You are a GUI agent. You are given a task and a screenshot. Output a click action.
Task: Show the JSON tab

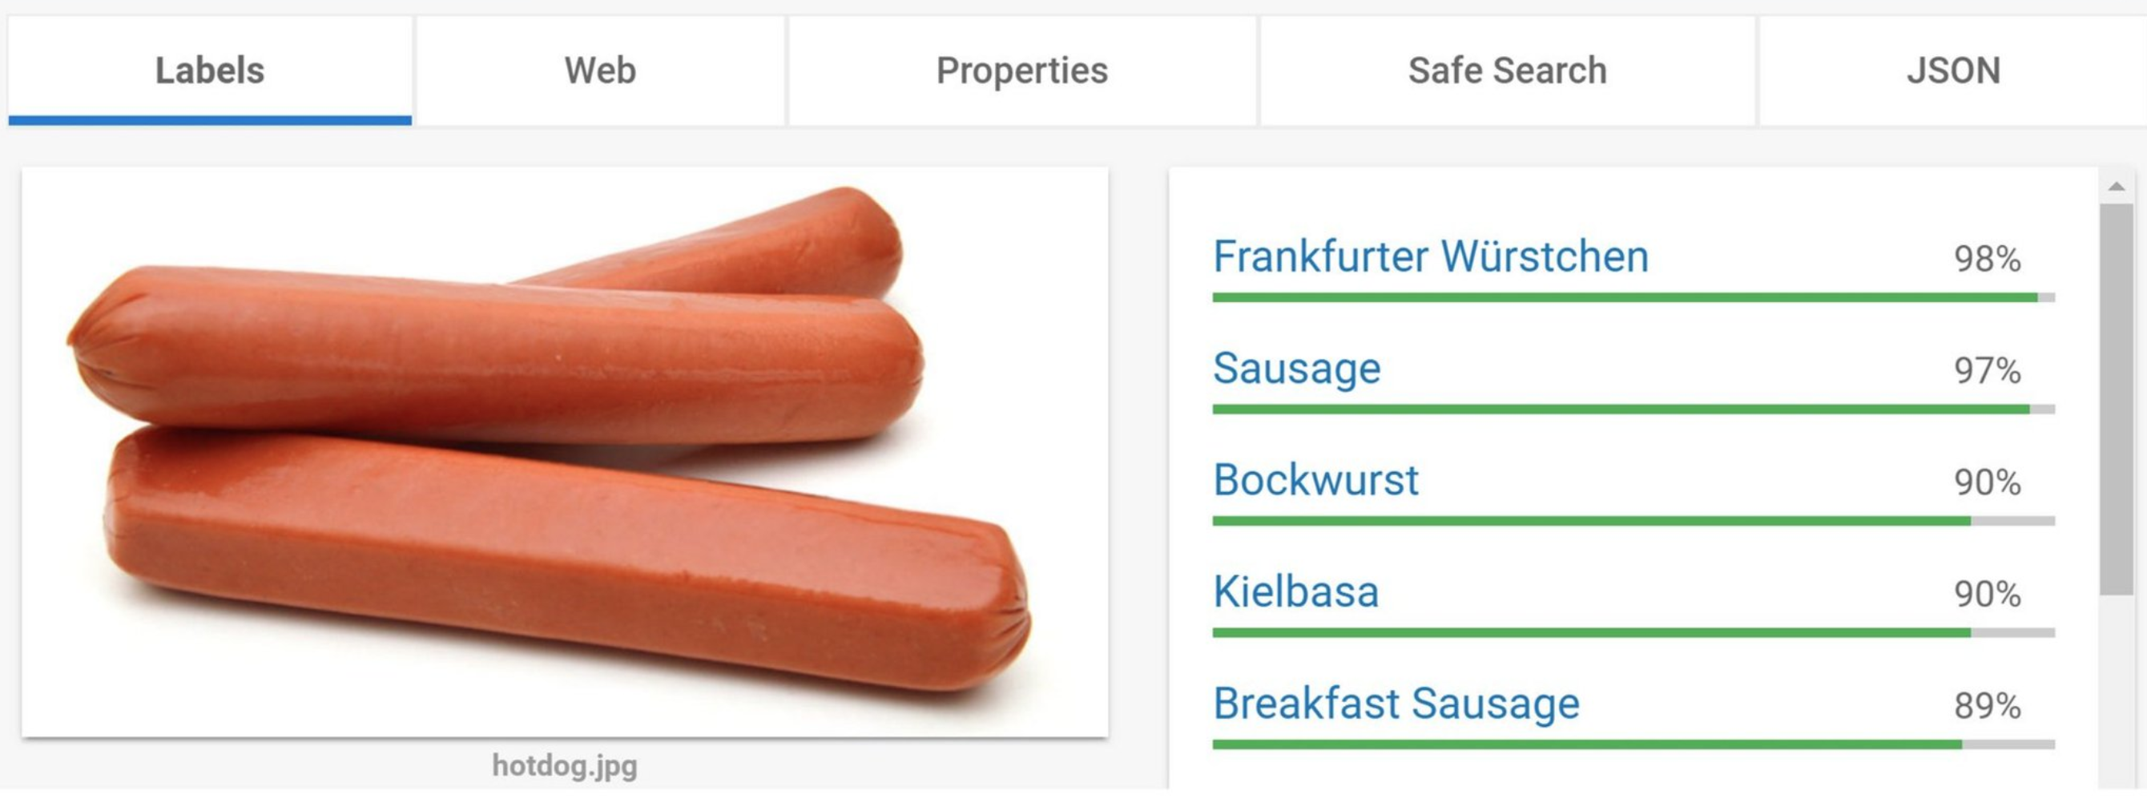pos(1953,71)
